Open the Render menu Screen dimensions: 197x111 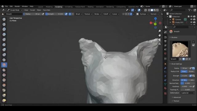point(17,6)
